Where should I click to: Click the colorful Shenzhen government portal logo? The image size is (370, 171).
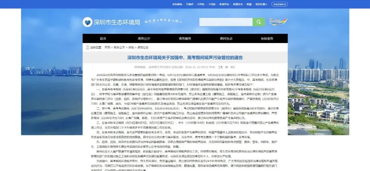[x=279, y=22]
